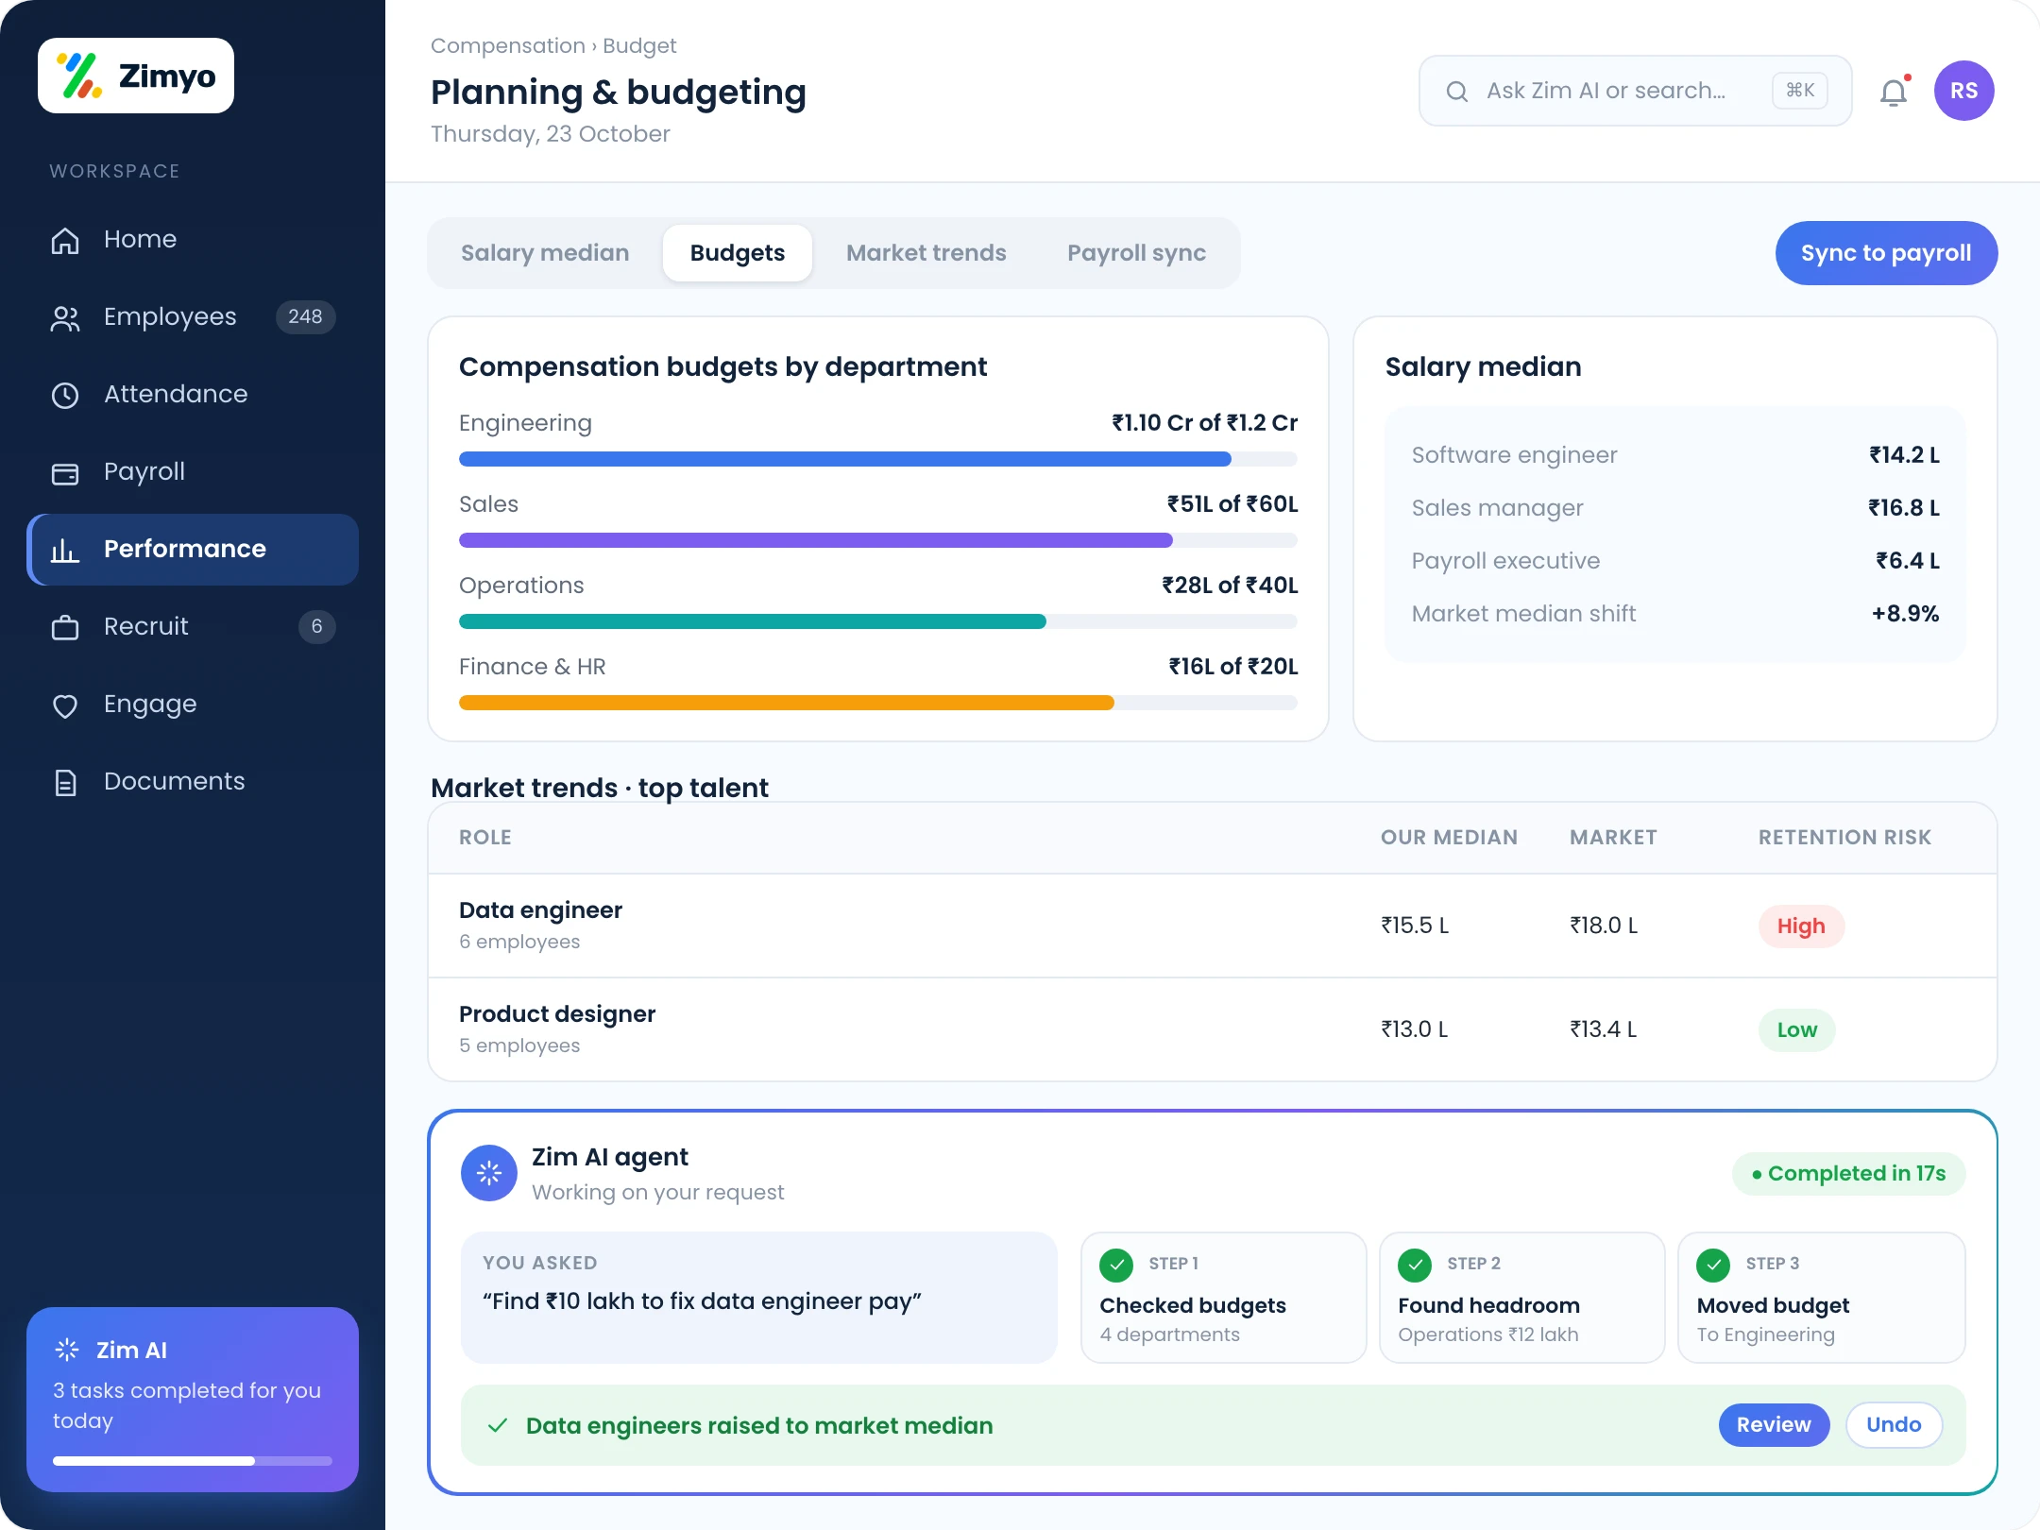The height and width of the screenshot is (1530, 2040).
Task: Click the 248 employees badge
Action: 305,316
